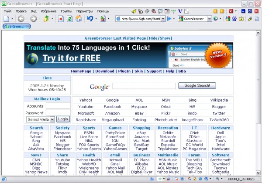
Task: Open the undo close history dropdown
Action: point(96,18)
